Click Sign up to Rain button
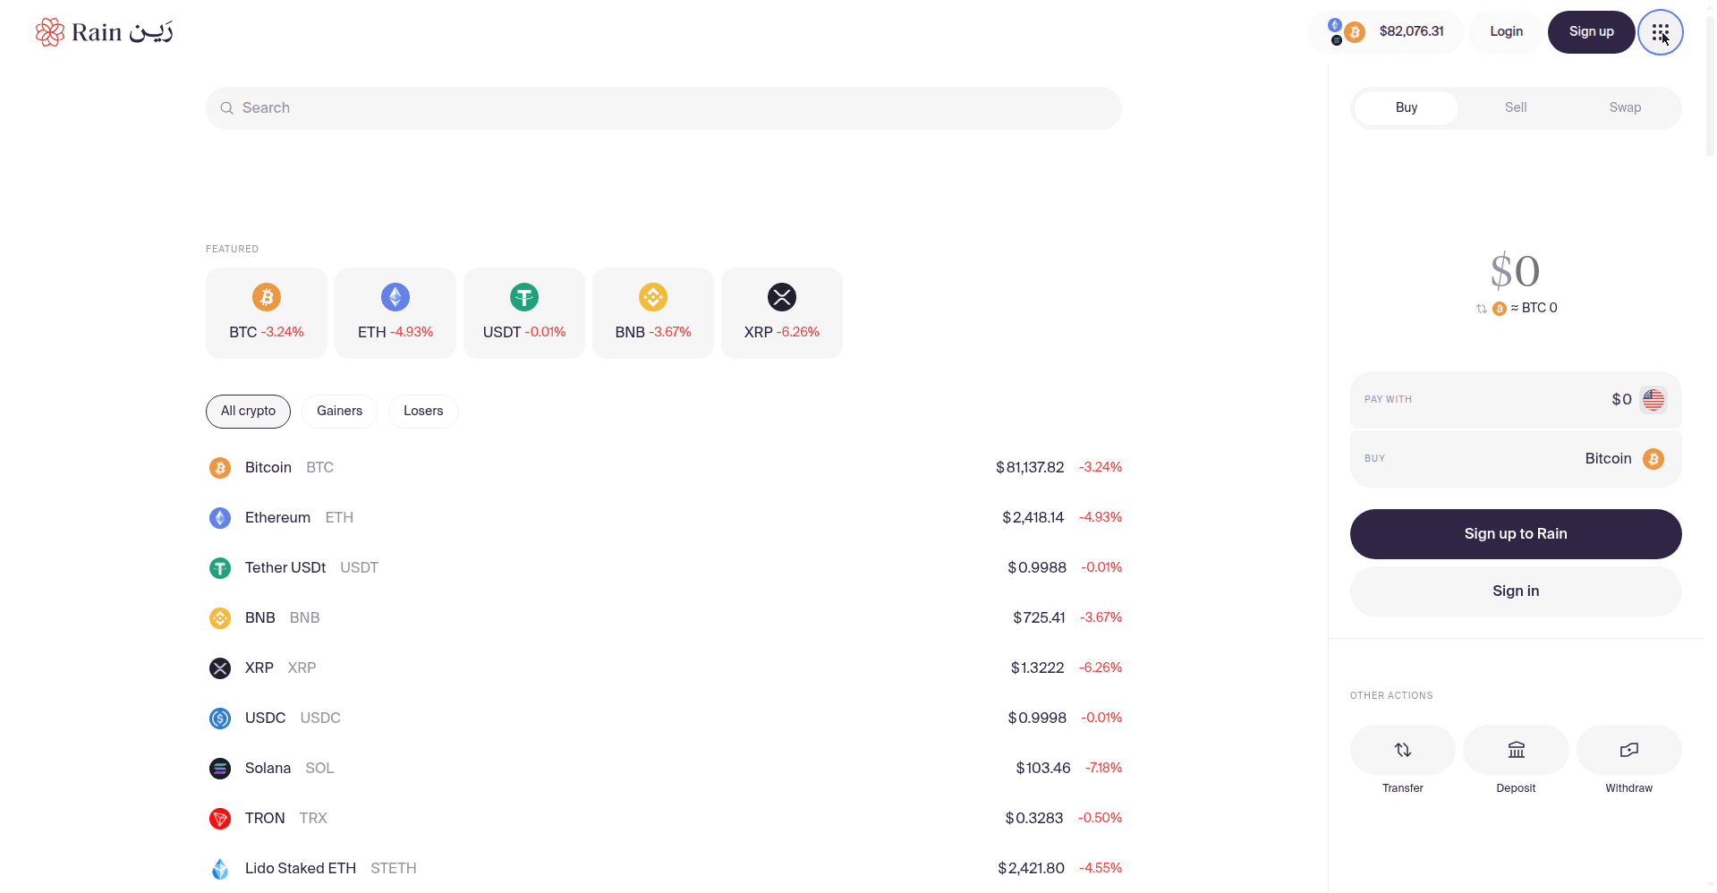 coord(1516,534)
